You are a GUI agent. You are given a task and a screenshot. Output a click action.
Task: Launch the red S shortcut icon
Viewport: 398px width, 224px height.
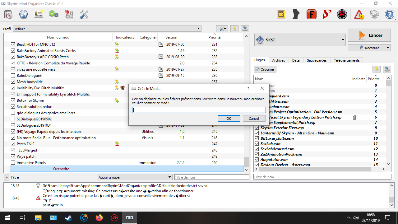click(327, 14)
